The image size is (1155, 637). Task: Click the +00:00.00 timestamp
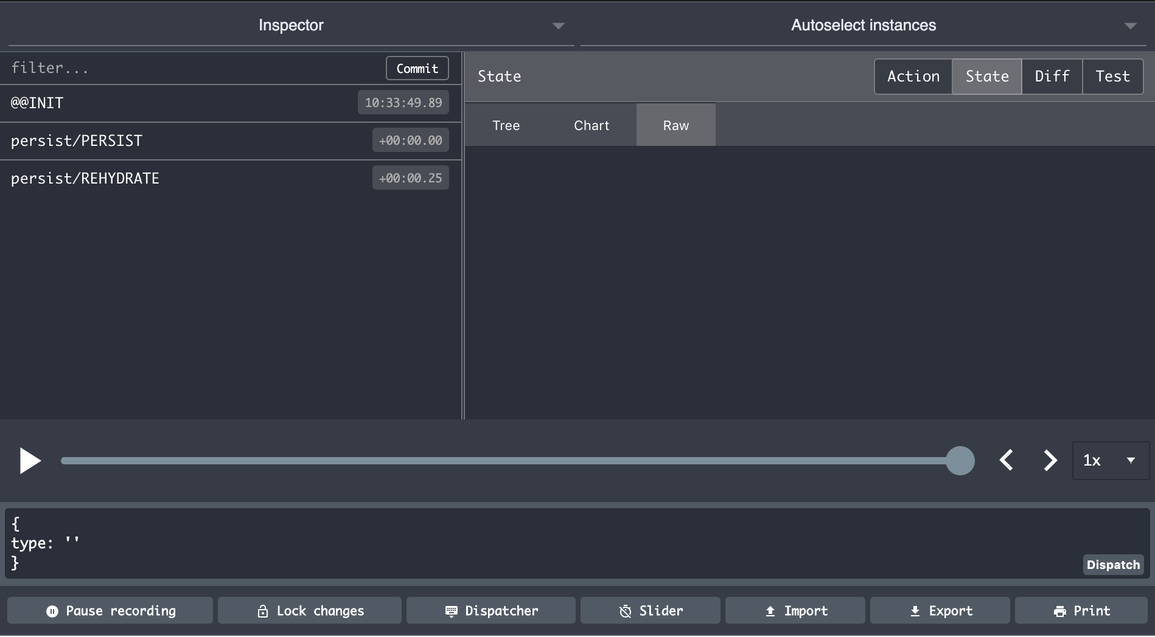(411, 140)
